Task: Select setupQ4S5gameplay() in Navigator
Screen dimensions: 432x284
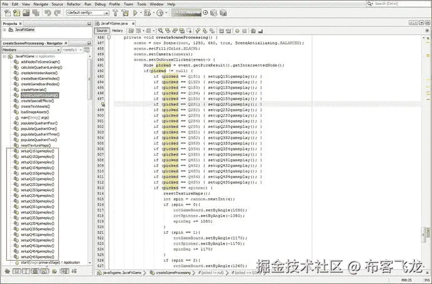Action: click(38, 257)
